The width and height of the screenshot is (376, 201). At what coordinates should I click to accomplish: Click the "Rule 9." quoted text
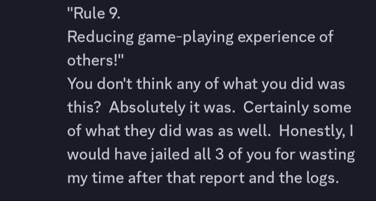pos(94,14)
